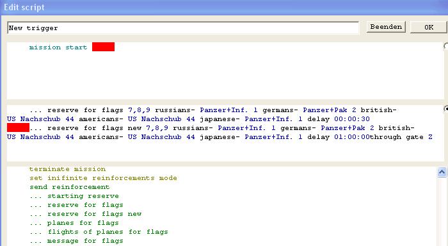Screen dimensions: 448x246
Task: Click scroll up arrow of action list
Action: [x=442, y=172]
